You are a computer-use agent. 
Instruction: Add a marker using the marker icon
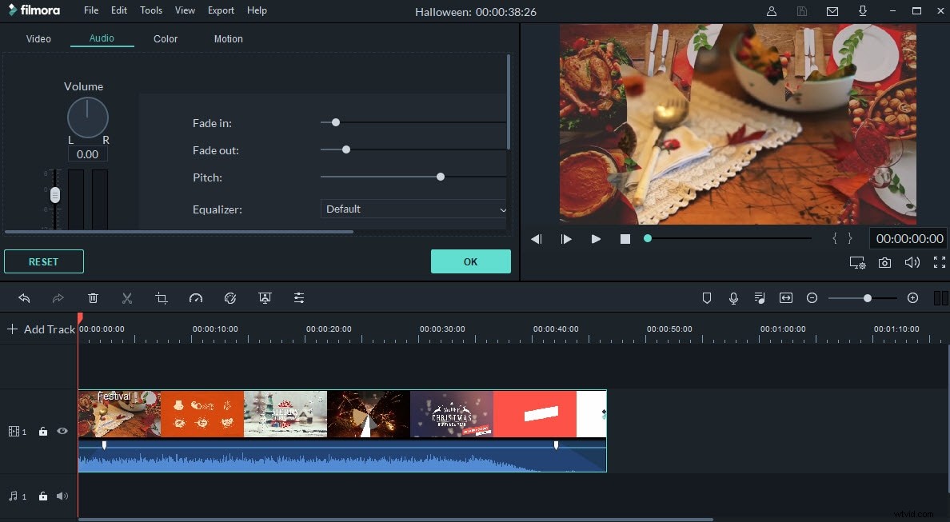[707, 297]
